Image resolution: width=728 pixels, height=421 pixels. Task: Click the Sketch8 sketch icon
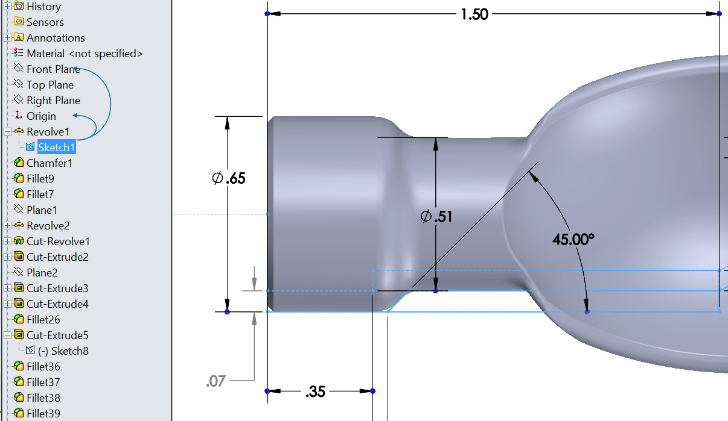[30, 351]
